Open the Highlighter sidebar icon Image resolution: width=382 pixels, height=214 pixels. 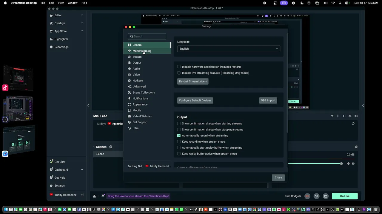(x=51, y=39)
